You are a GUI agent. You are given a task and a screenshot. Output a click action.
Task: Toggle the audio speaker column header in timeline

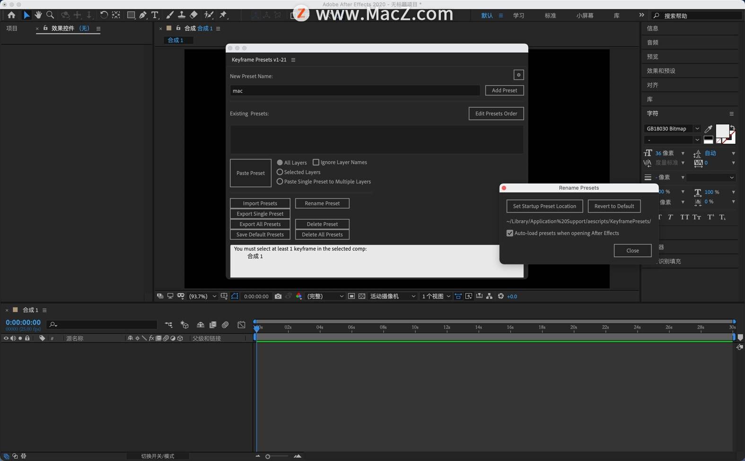pos(13,339)
